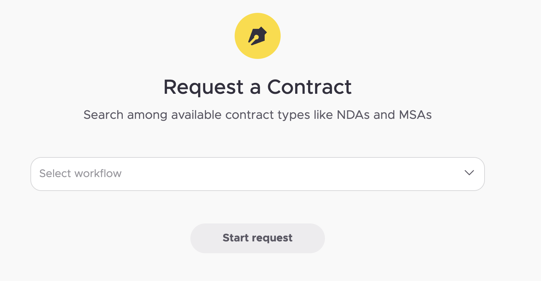The width and height of the screenshot is (541, 281).
Task: Begin the contract via Start request
Action: pos(258,238)
